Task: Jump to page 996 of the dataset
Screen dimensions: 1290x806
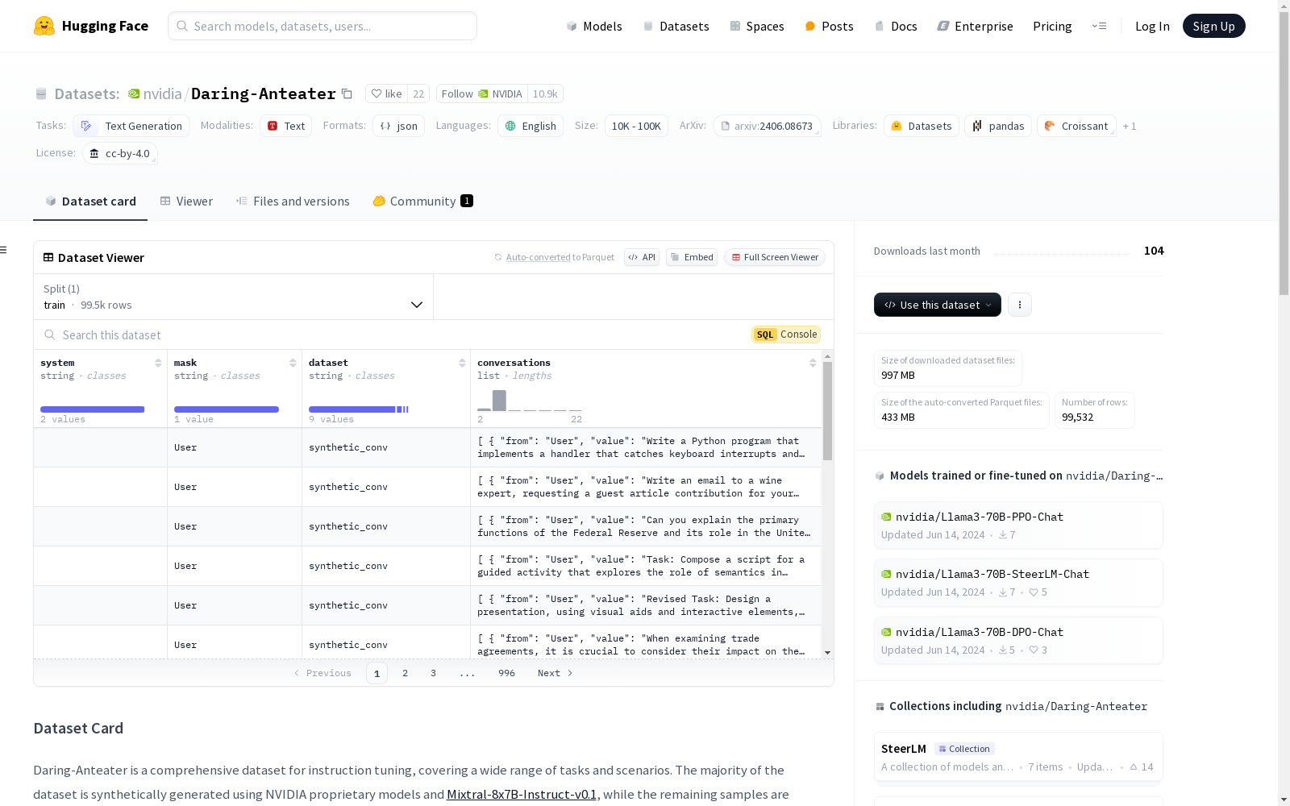Action: (506, 673)
